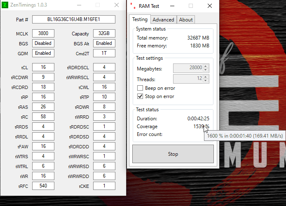Decrease Megabytes with the down arrow

tap(206, 70)
